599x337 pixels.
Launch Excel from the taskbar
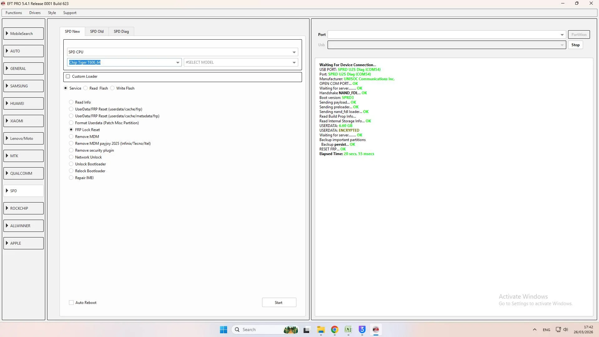[348, 330]
